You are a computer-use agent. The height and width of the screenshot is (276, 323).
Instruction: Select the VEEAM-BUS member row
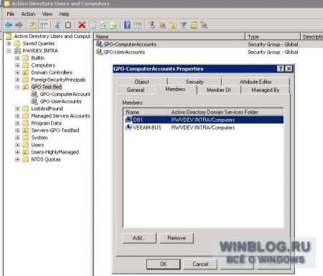point(204,128)
